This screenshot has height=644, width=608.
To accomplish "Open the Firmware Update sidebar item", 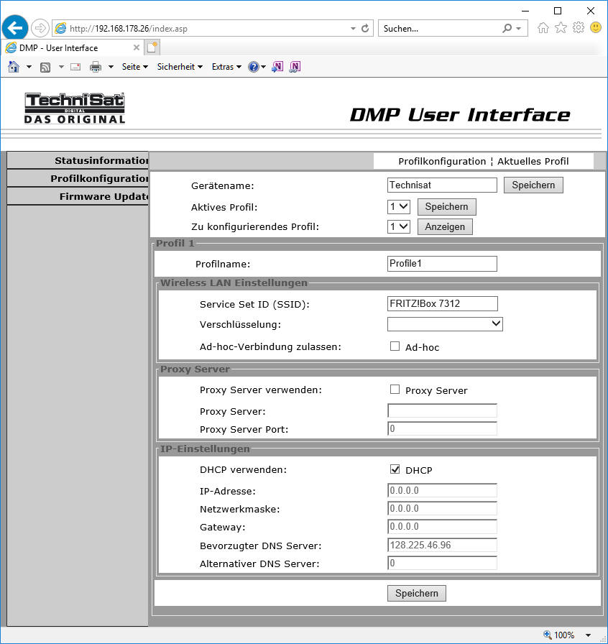I will [103, 196].
